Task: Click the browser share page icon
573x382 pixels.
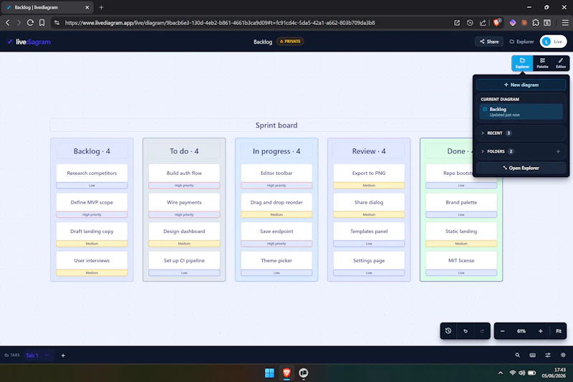Action: coord(483,23)
